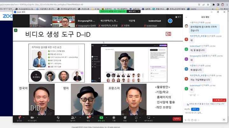Click the chat message input field
Viewport: 229px width, 128px height.
click(x=205, y=113)
